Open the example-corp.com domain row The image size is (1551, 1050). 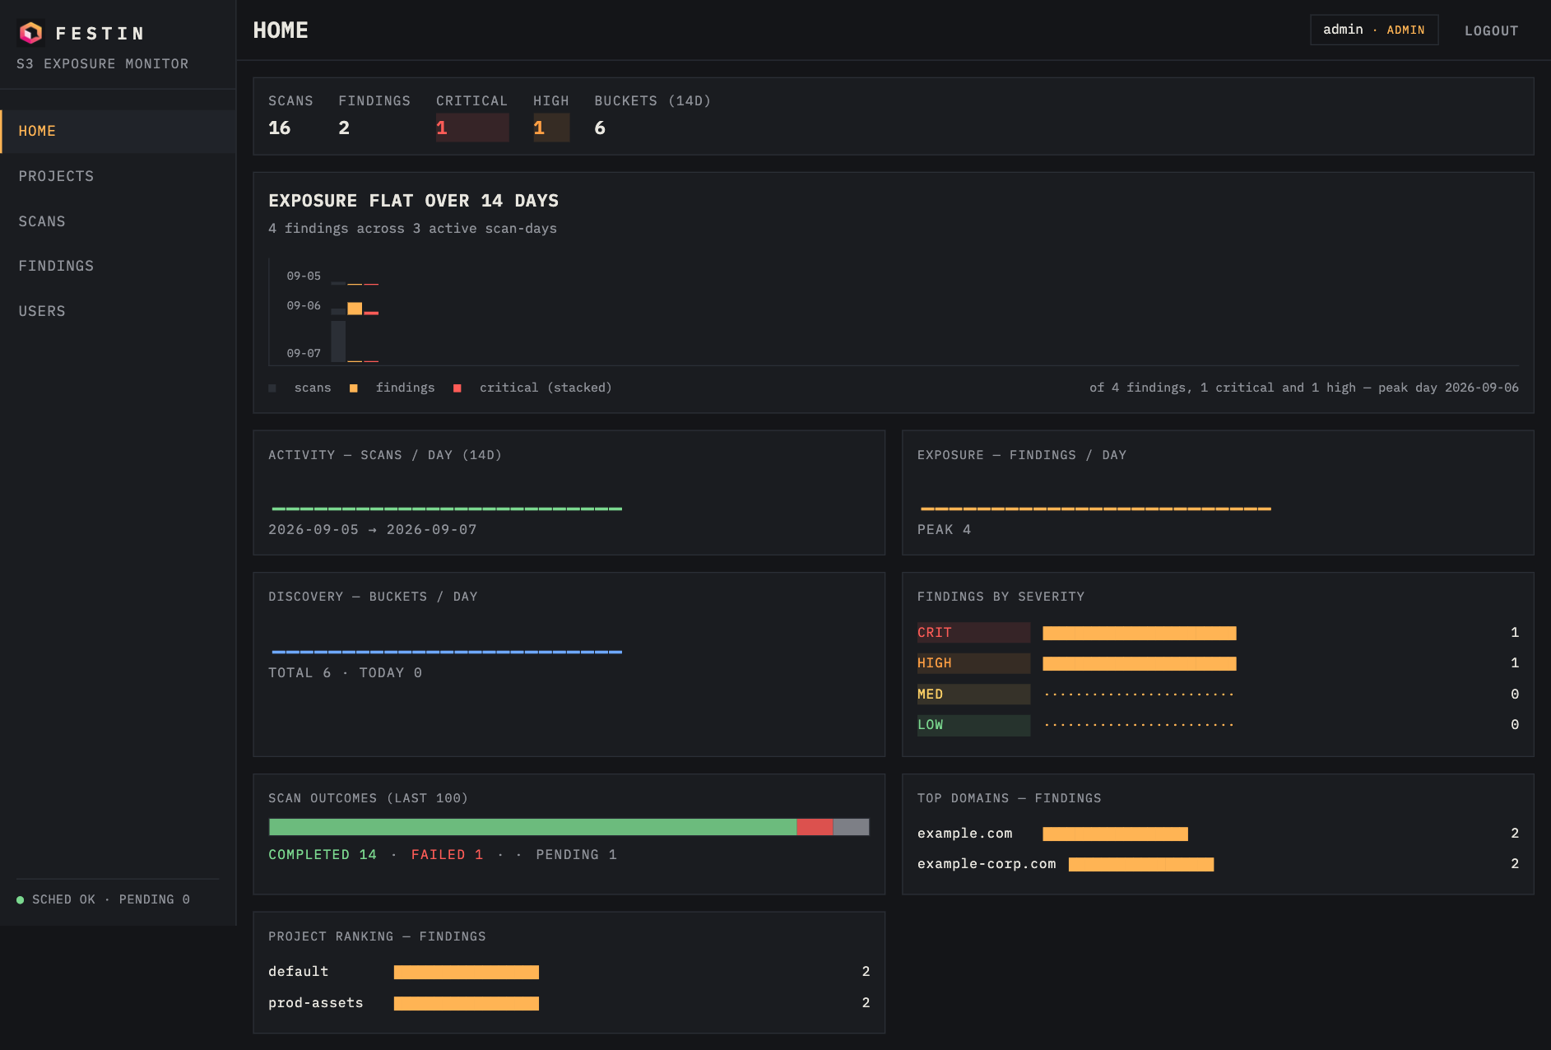click(1218, 864)
